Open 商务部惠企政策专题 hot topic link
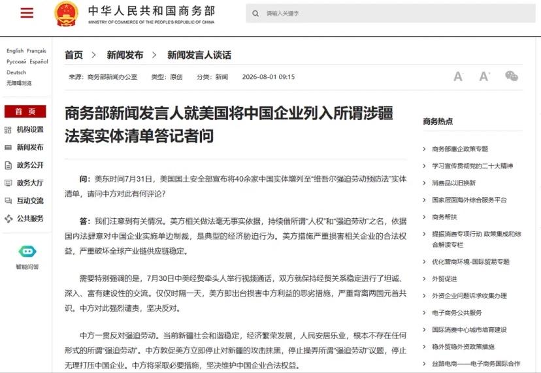 (460, 149)
